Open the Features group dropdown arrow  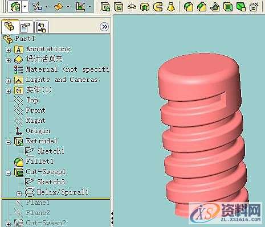[x=25, y=7]
